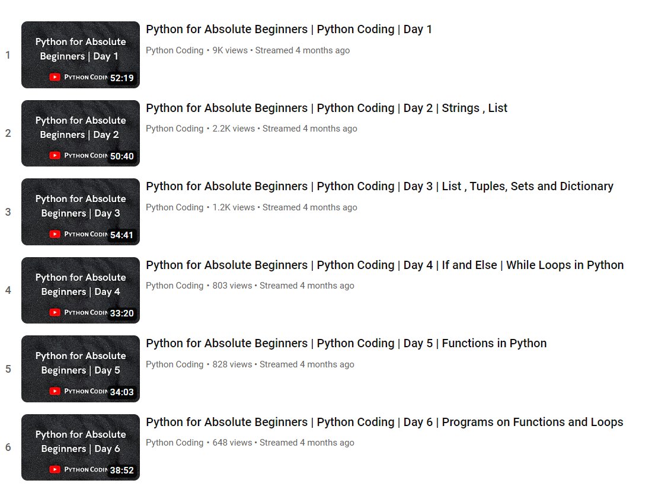655x493 pixels.
Task: Click the YouTube logo icon on Day 4 thumbnail
Action: [x=55, y=312]
